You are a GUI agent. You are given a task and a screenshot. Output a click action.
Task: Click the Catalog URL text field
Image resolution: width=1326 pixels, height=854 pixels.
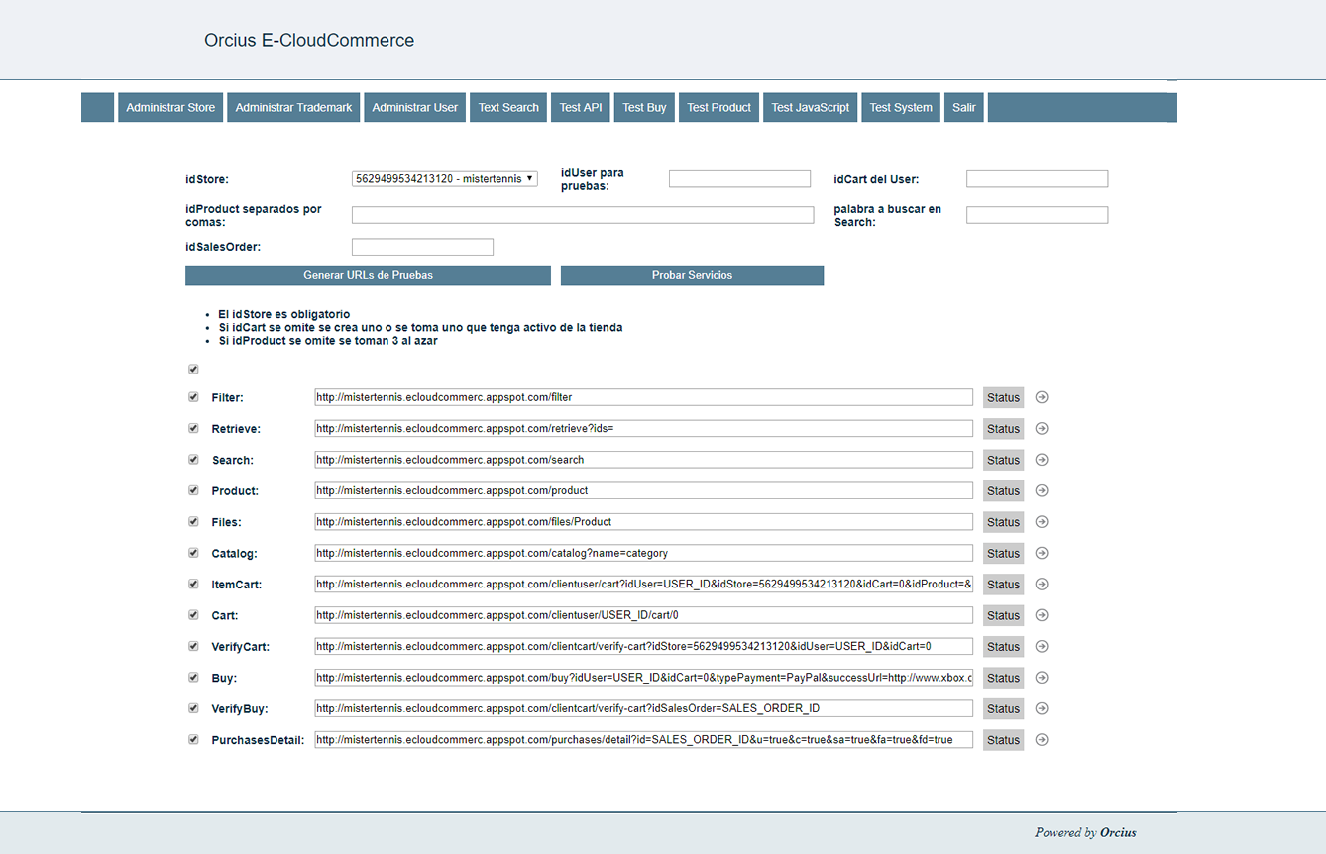(x=644, y=553)
